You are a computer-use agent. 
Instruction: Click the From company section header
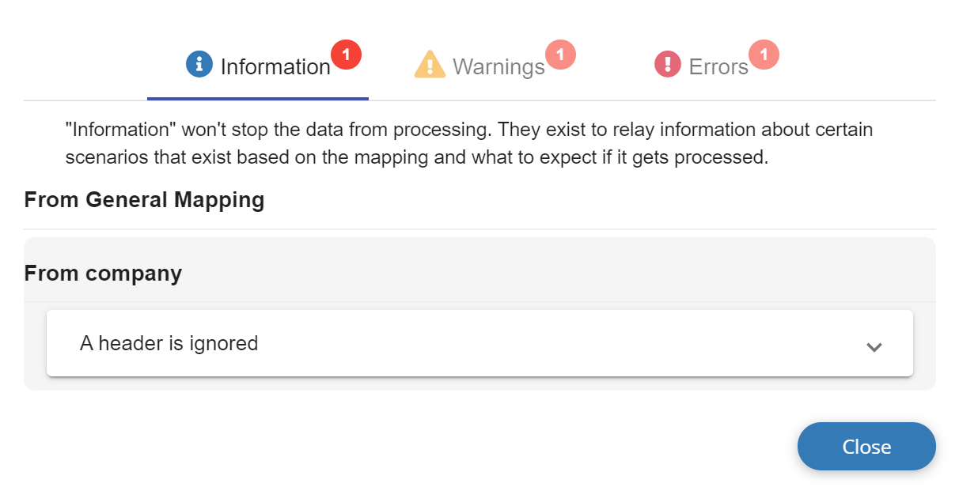[x=103, y=273]
